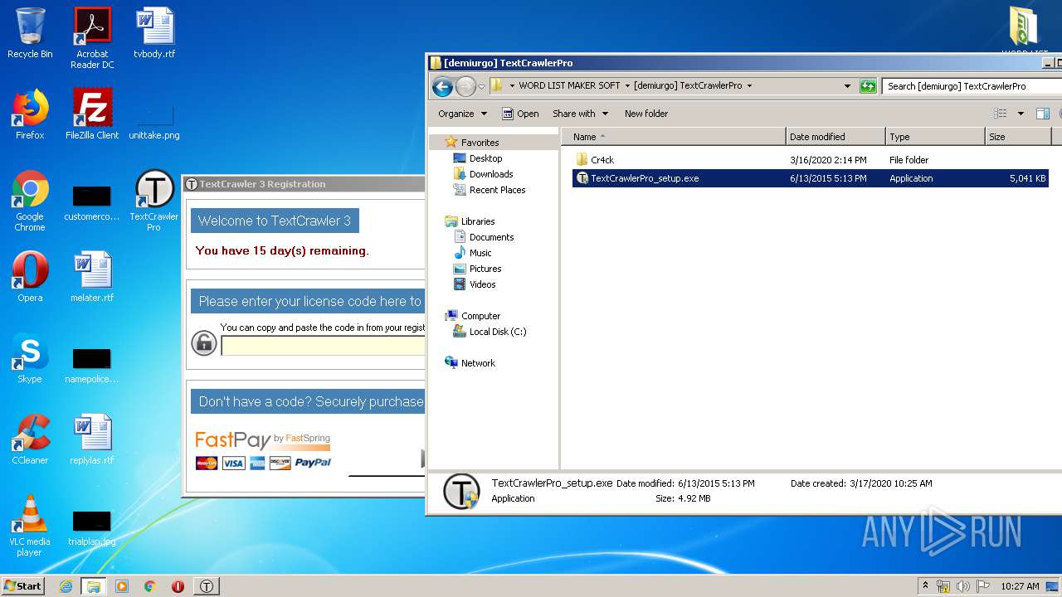Open volume control in system tray
The image size is (1062, 597).
(x=963, y=586)
